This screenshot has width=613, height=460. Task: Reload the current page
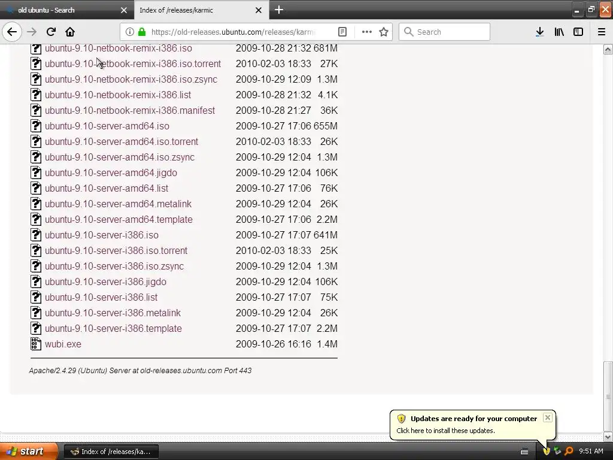[51, 32]
